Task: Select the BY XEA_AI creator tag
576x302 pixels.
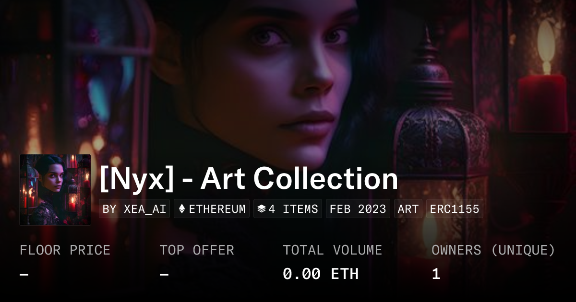Action: click(134, 209)
